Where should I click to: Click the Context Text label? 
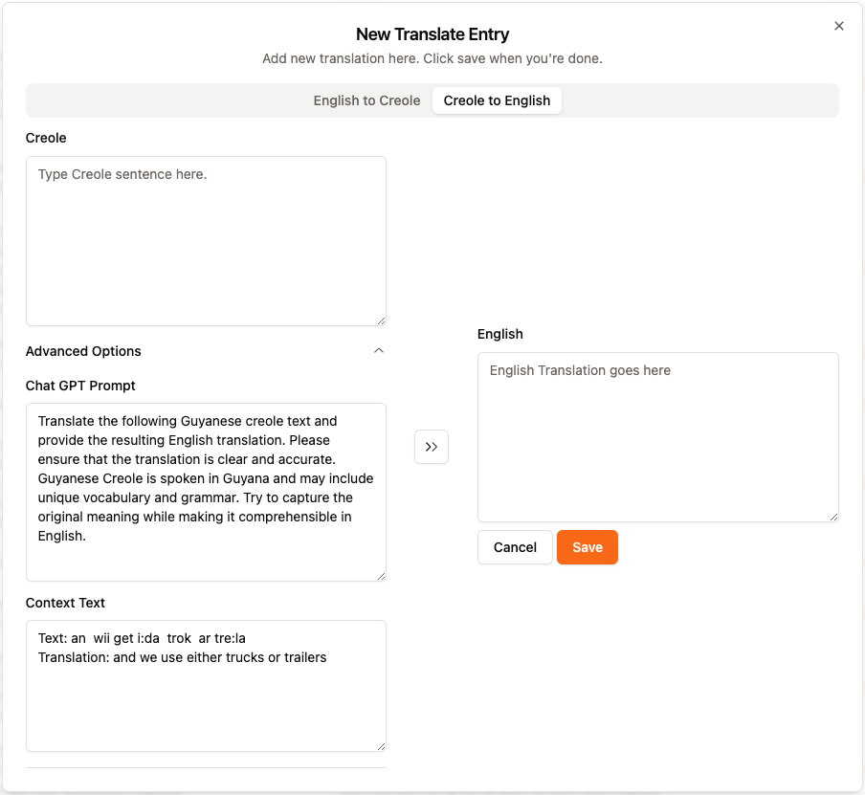coord(65,603)
